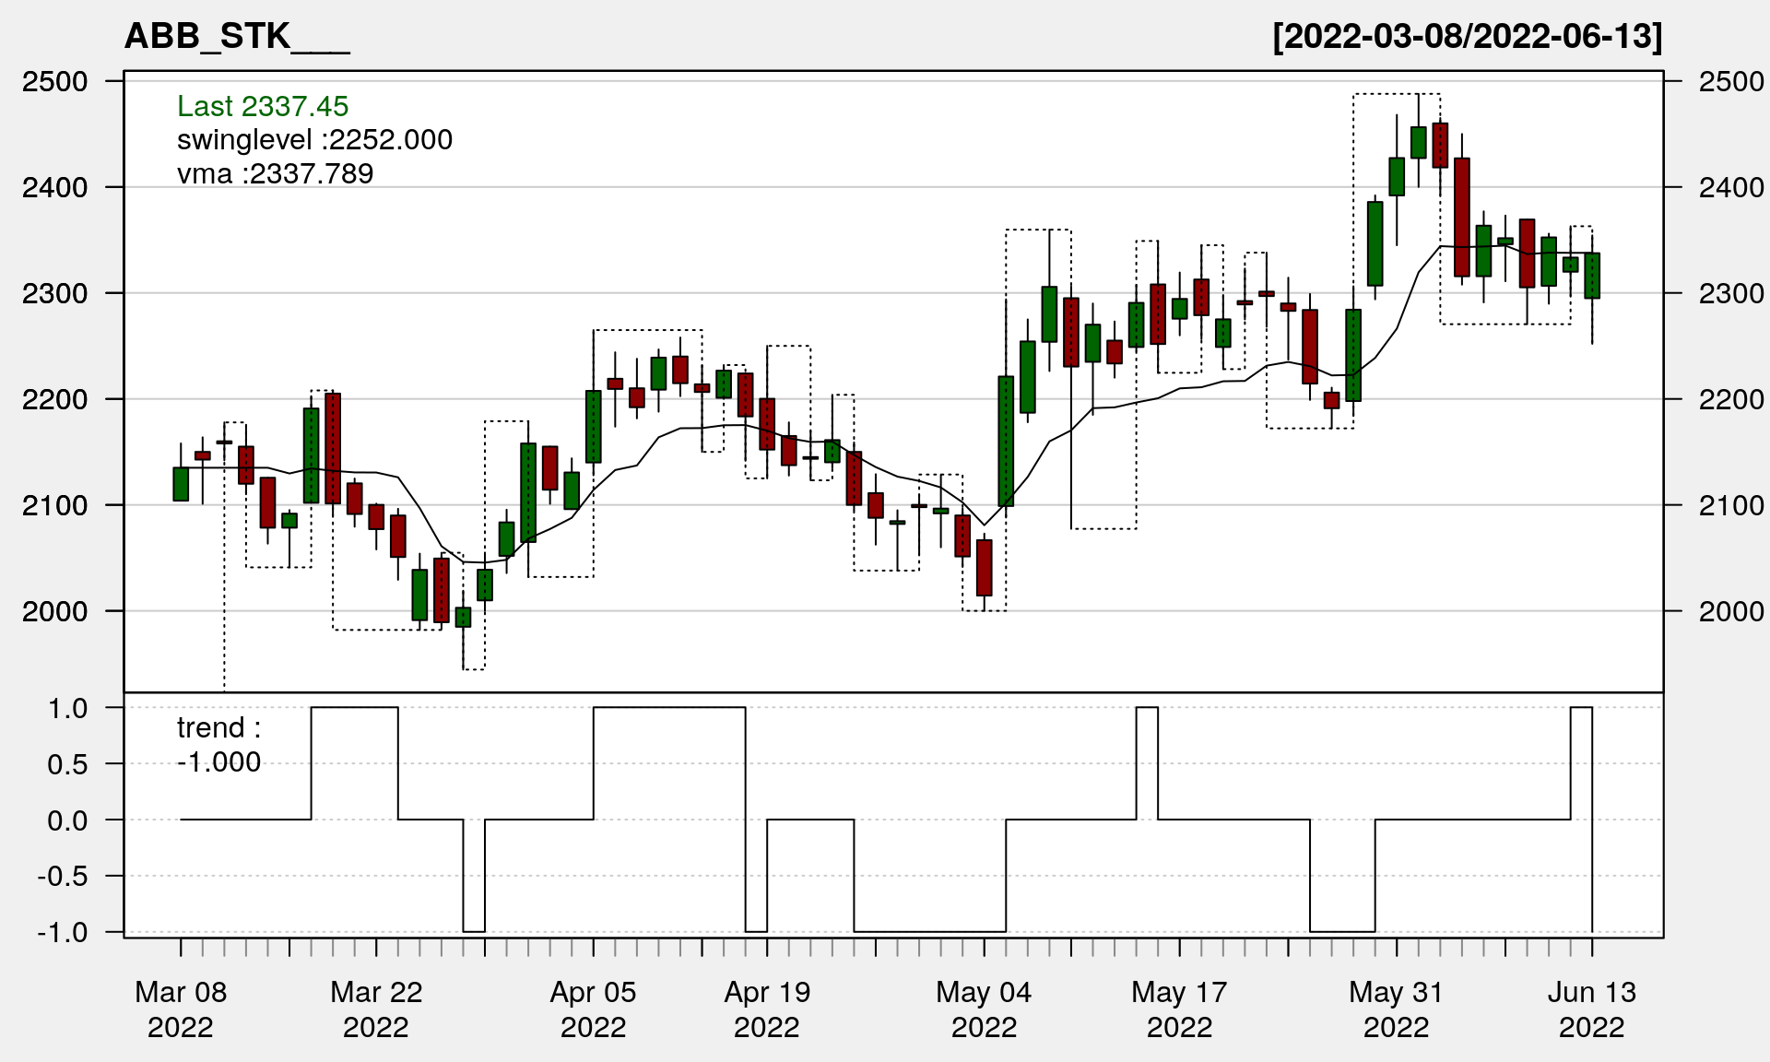This screenshot has width=1770, height=1062.
Task: Click the date range label at top right
Action: (x=1467, y=36)
